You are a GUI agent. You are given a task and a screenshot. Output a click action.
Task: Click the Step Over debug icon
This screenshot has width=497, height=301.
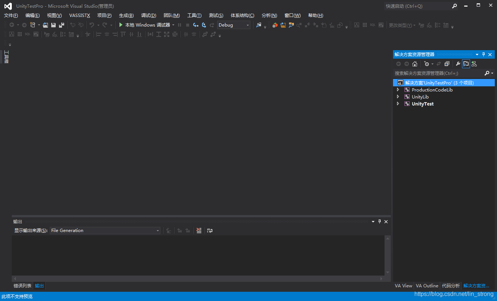tap(204, 25)
